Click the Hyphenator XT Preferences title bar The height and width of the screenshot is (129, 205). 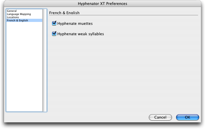pyautogui.click(x=103, y=3)
